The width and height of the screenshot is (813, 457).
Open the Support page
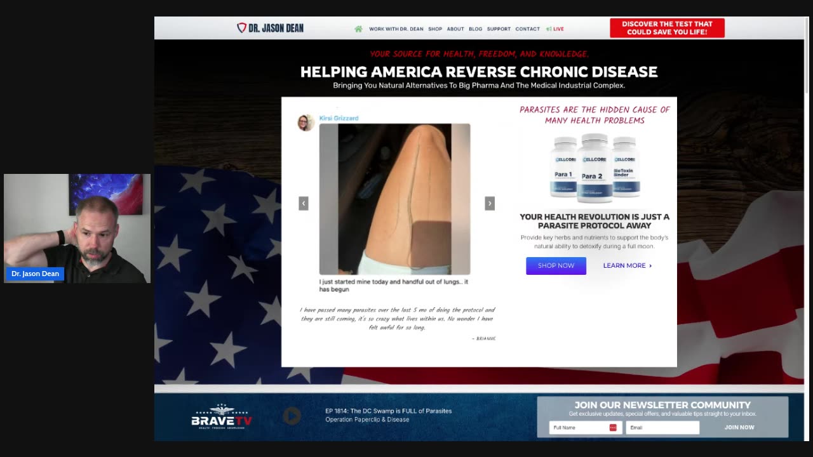click(x=499, y=29)
